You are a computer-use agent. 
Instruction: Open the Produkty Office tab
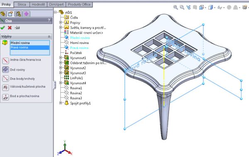(x=79, y=5)
